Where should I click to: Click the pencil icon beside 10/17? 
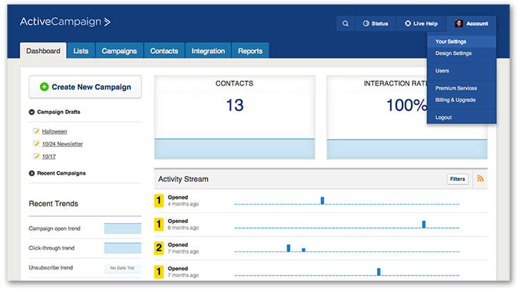36,156
